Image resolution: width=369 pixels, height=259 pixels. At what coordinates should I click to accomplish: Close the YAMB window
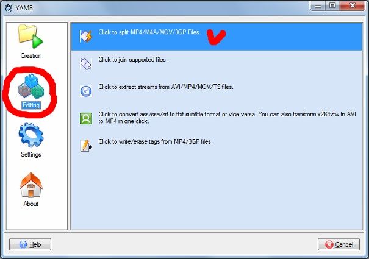click(x=353, y=5)
